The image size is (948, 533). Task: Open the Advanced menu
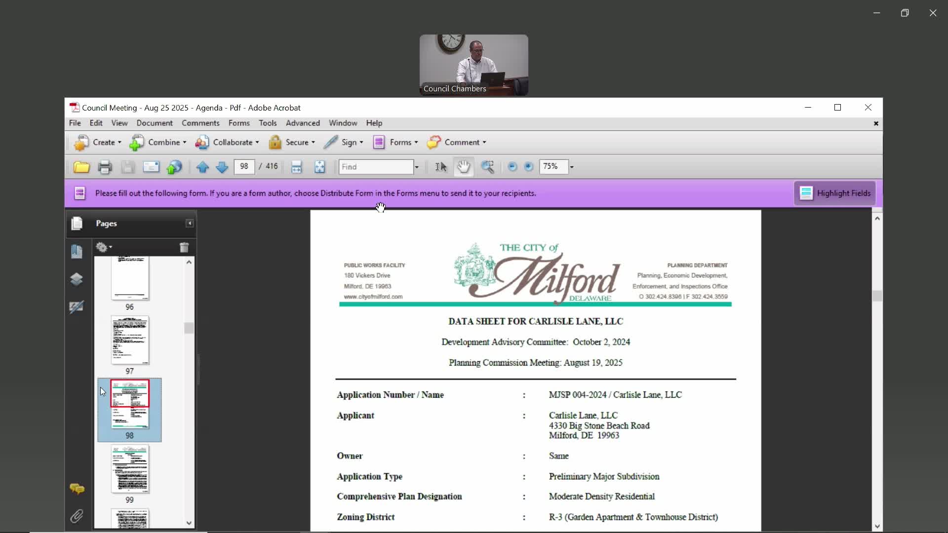303,123
